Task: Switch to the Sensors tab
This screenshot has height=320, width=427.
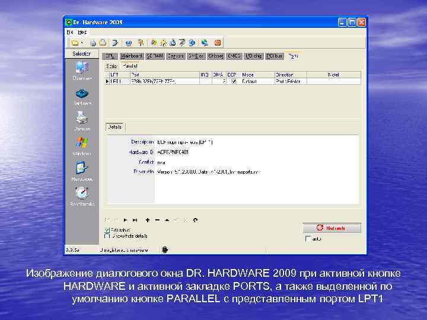Action: pos(176,56)
